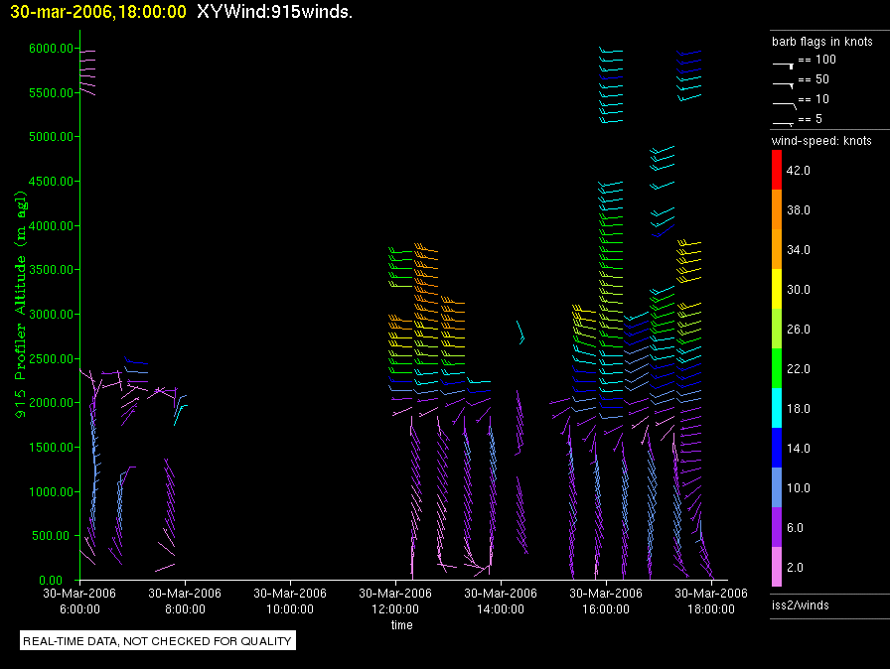Pick the green 22.0 knots color swatch
Image resolution: width=890 pixels, height=669 pixels.
[778, 368]
